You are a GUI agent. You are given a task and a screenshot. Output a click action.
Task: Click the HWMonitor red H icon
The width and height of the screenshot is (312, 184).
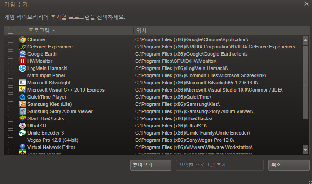click(x=22, y=61)
